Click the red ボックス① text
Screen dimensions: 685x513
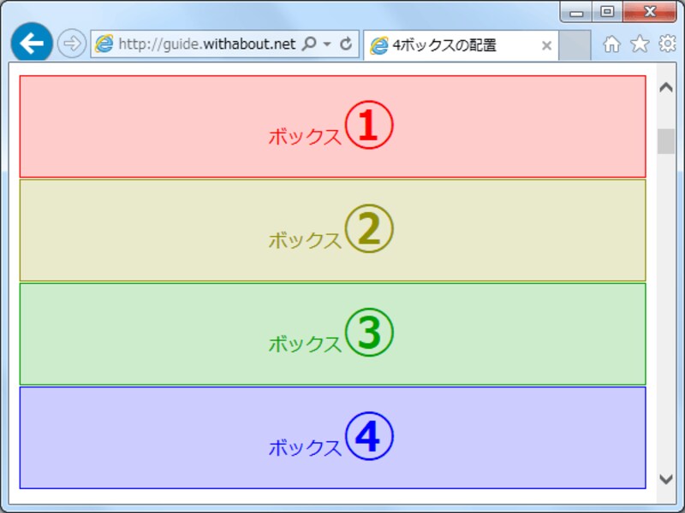point(331,125)
